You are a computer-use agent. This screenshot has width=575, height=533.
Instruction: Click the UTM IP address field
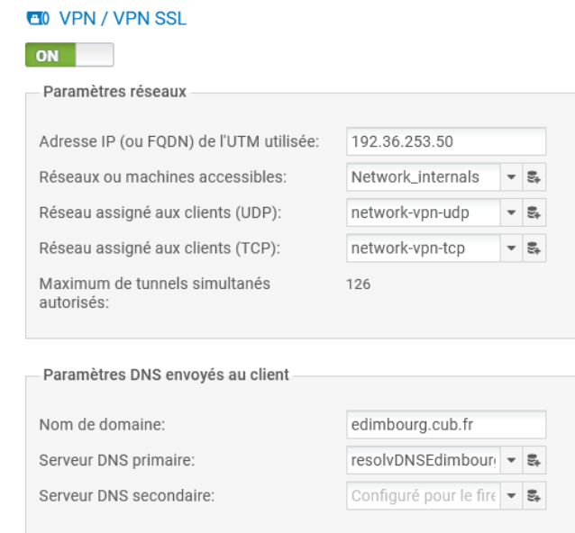[x=446, y=141]
